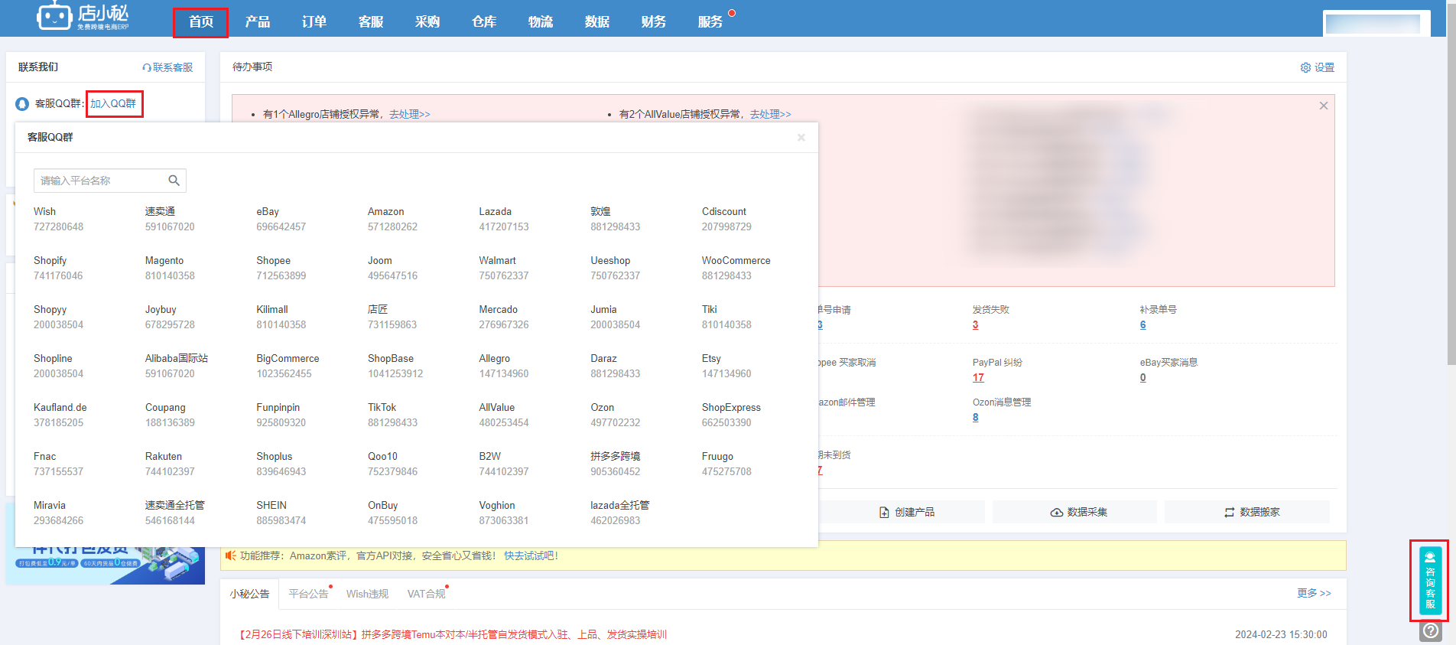
Task: Click the 补录单号 count 6
Action: 1142,325
